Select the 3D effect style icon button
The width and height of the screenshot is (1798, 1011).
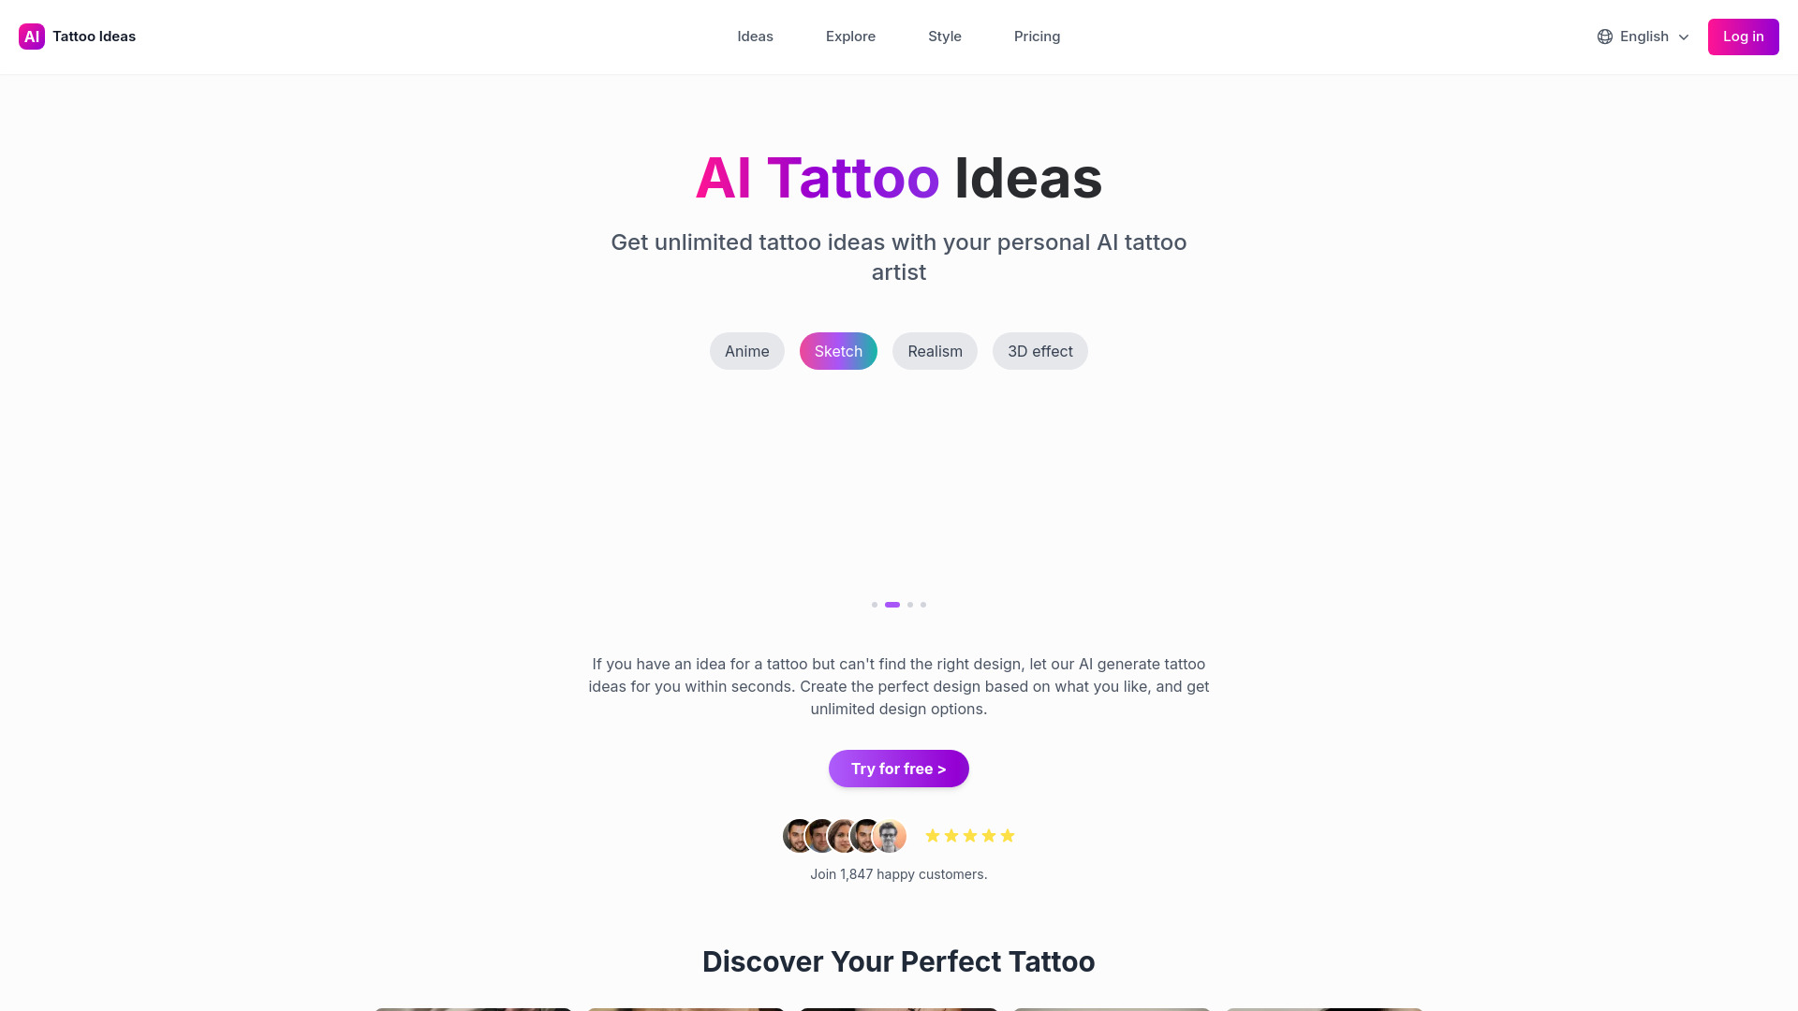pos(1039,351)
